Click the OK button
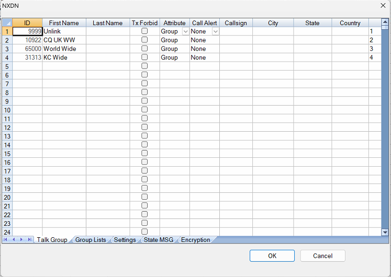391x277 pixels. coord(272,256)
